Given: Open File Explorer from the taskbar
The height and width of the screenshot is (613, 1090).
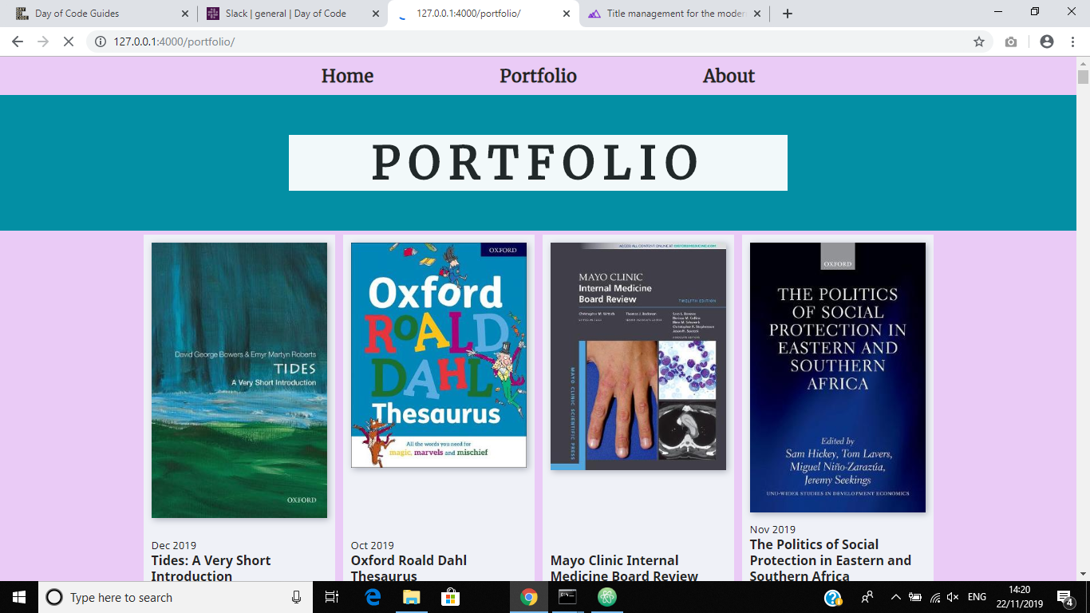Looking at the screenshot, I should pyautogui.click(x=411, y=597).
